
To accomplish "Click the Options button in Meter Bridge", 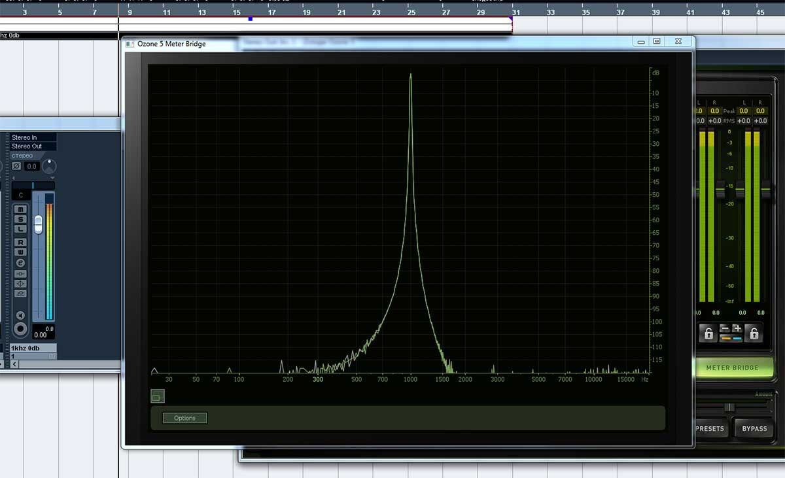I will (184, 418).
